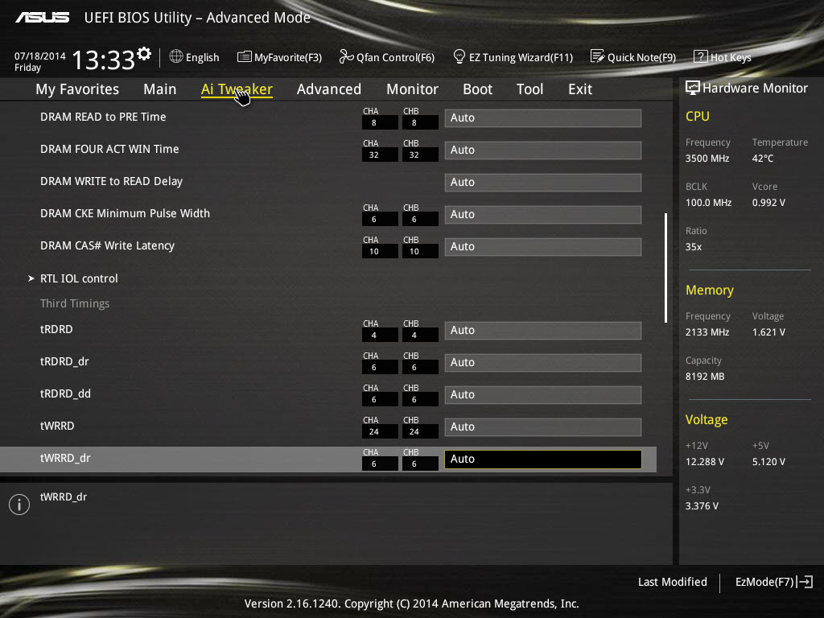
Task: Select the DRAM CAS# Write Latency label
Action: (107, 245)
